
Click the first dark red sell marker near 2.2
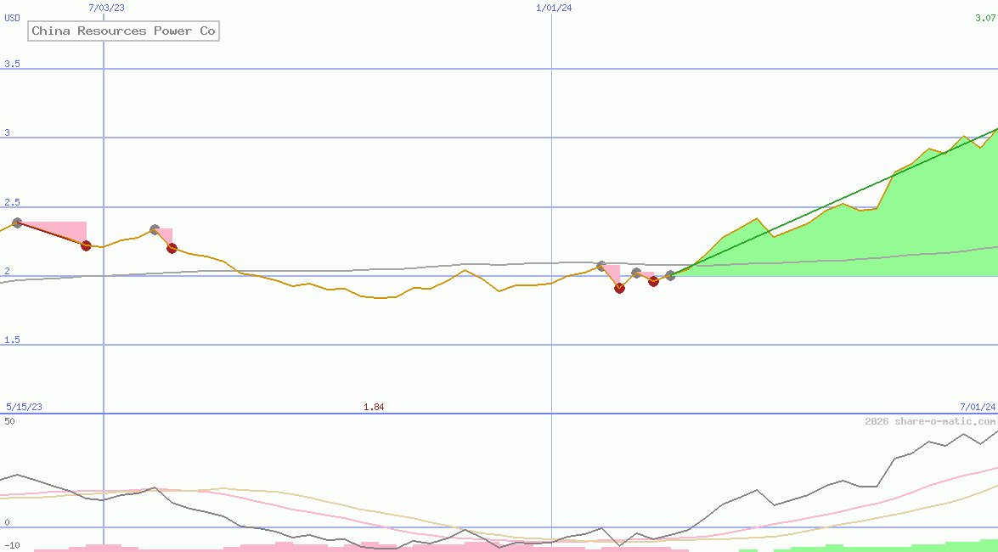(x=86, y=245)
